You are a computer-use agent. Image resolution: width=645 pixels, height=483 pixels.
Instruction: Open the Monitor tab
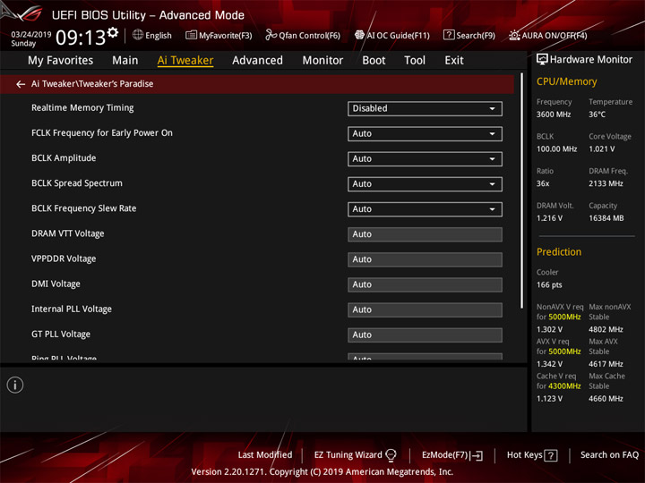(x=322, y=61)
